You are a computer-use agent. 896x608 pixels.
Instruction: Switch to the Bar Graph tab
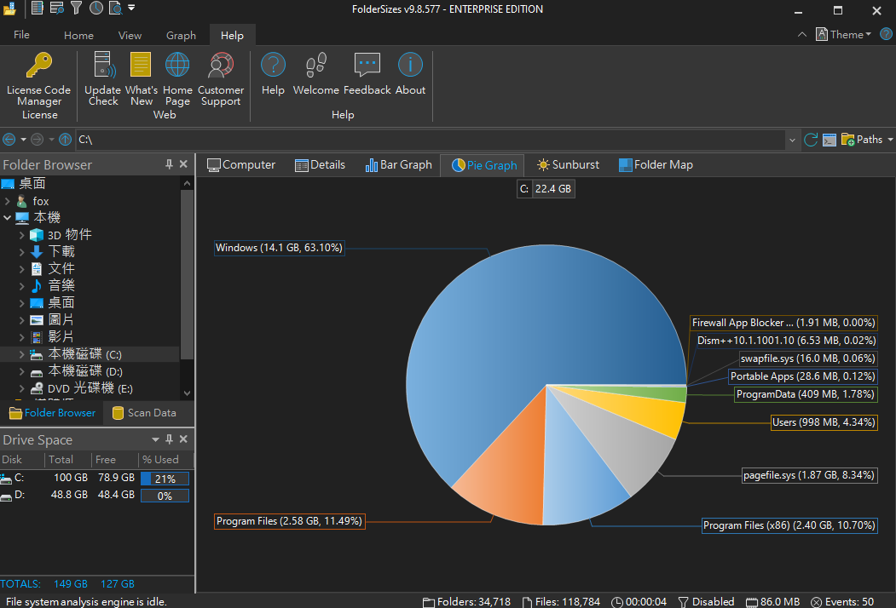coord(399,165)
